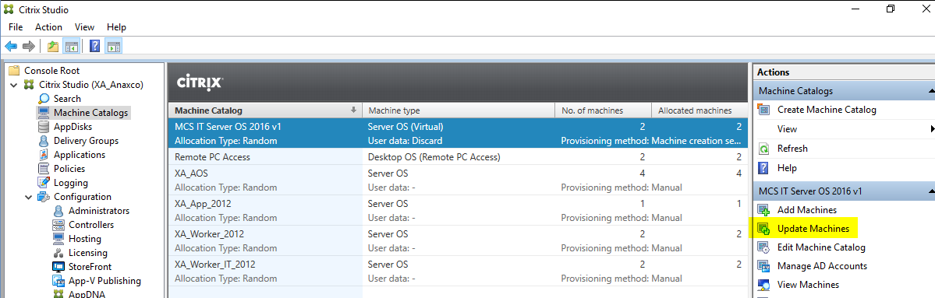Open the Action menu
The width and height of the screenshot is (935, 298).
pos(48,26)
